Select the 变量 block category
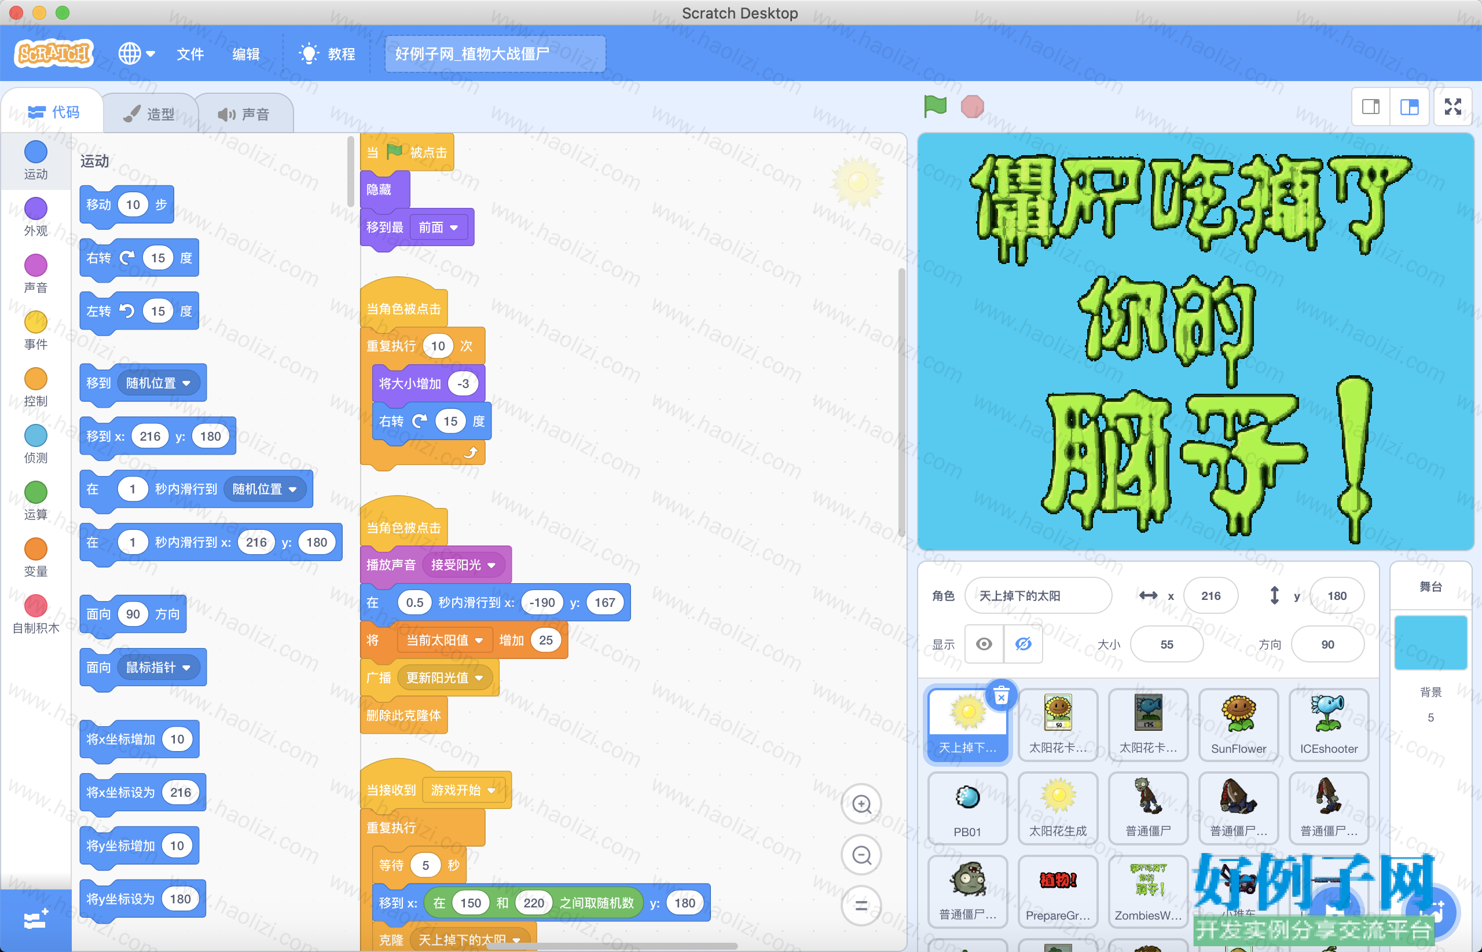This screenshot has height=952, width=1482. tap(36, 558)
